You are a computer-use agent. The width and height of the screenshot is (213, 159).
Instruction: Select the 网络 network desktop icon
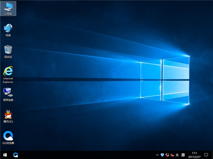click(8, 30)
